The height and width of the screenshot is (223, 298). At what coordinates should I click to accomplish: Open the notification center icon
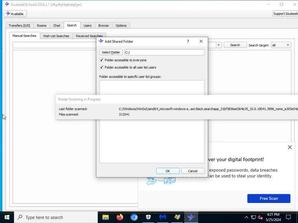pos(288,217)
